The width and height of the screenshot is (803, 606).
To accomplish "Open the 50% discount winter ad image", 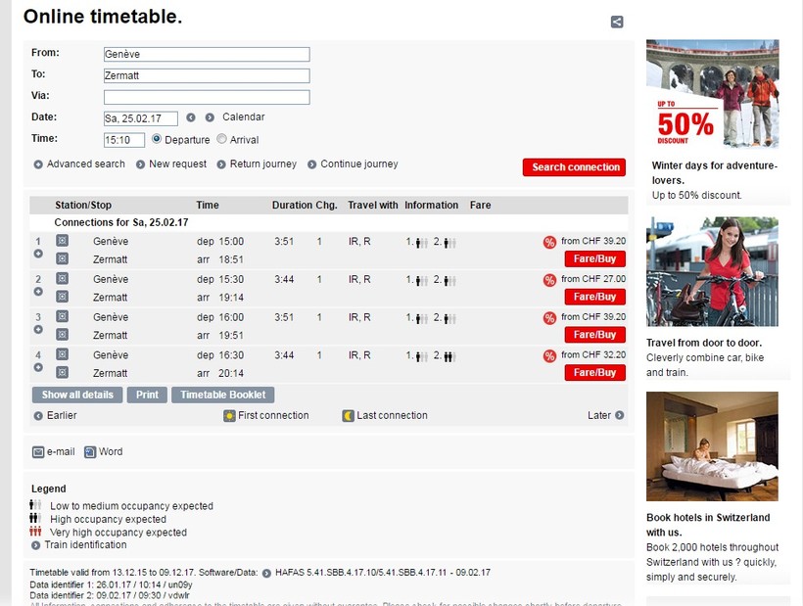I will [x=712, y=94].
